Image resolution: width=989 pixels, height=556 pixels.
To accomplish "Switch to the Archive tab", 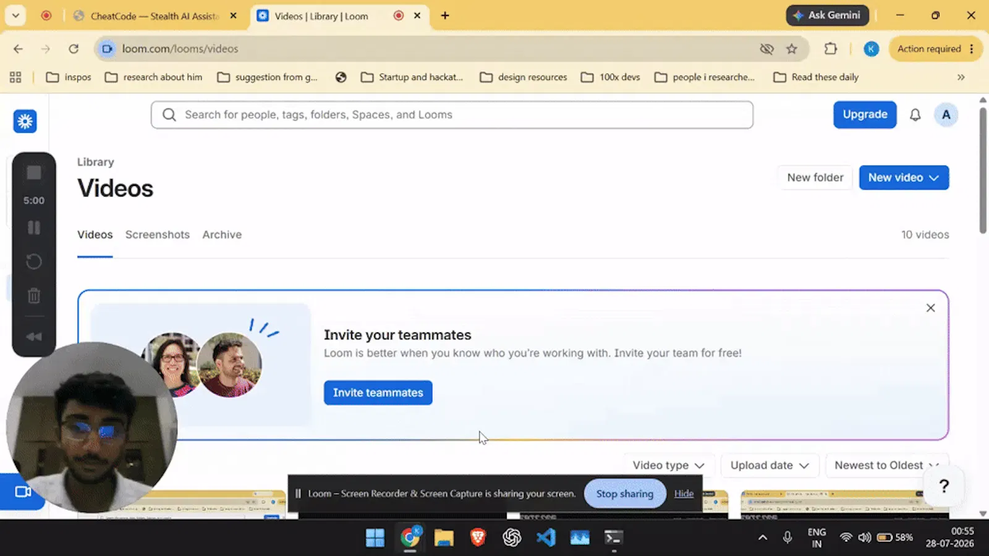I will click(222, 235).
